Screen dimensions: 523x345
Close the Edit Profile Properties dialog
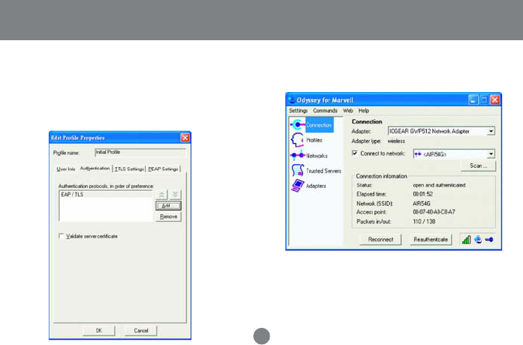[185, 138]
